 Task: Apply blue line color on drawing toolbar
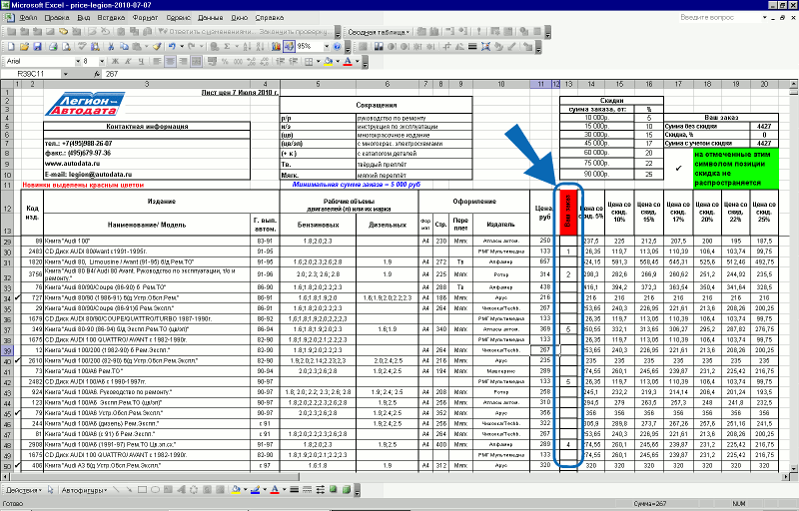coord(256,490)
